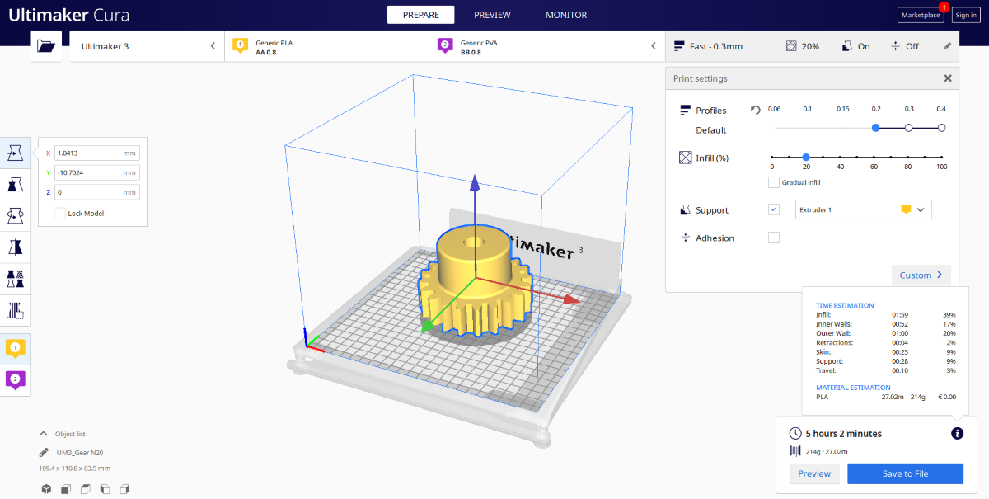
Task: Close the Print settings panel
Action: pyautogui.click(x=948, y=78)
